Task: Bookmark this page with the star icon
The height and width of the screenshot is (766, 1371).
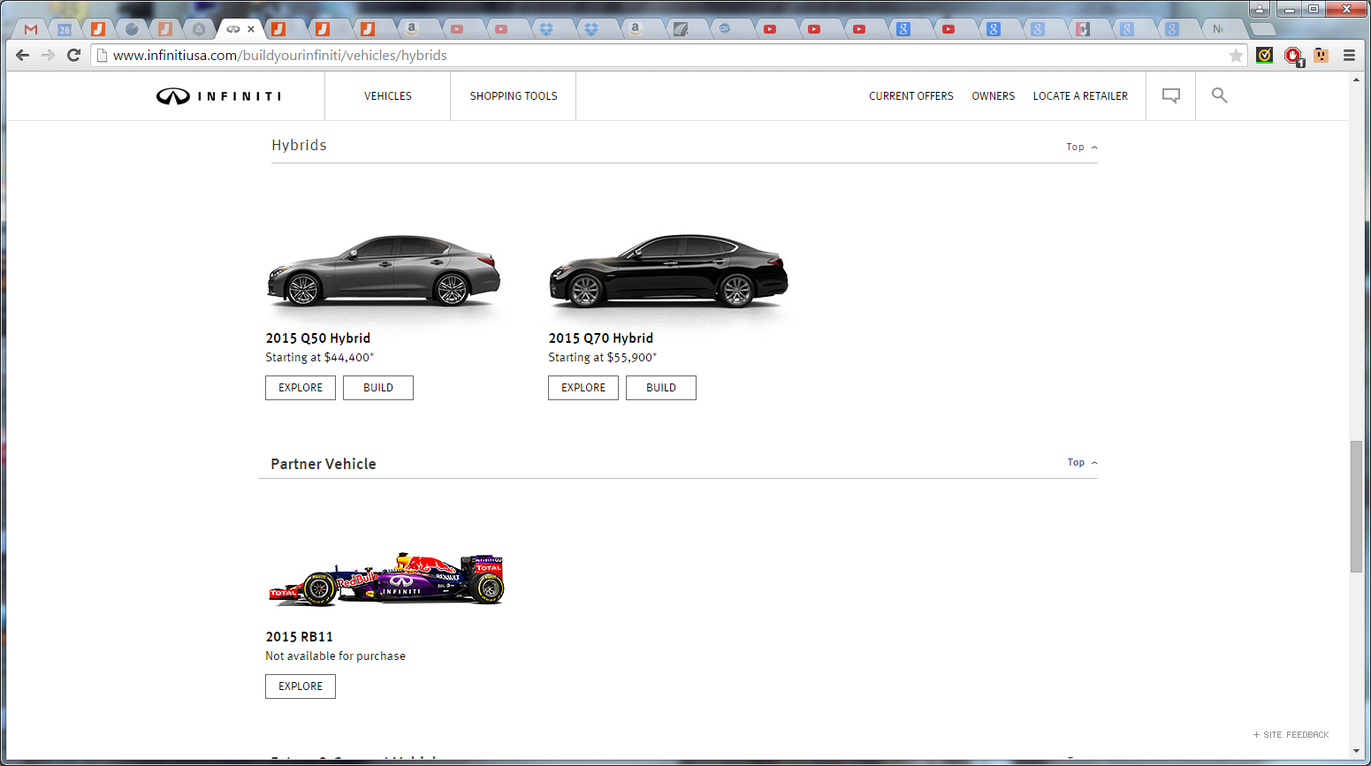Action: tap(1236, 56)
